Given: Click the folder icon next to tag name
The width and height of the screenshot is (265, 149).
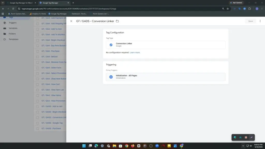Looking at the screenshot, I should 117,21.
